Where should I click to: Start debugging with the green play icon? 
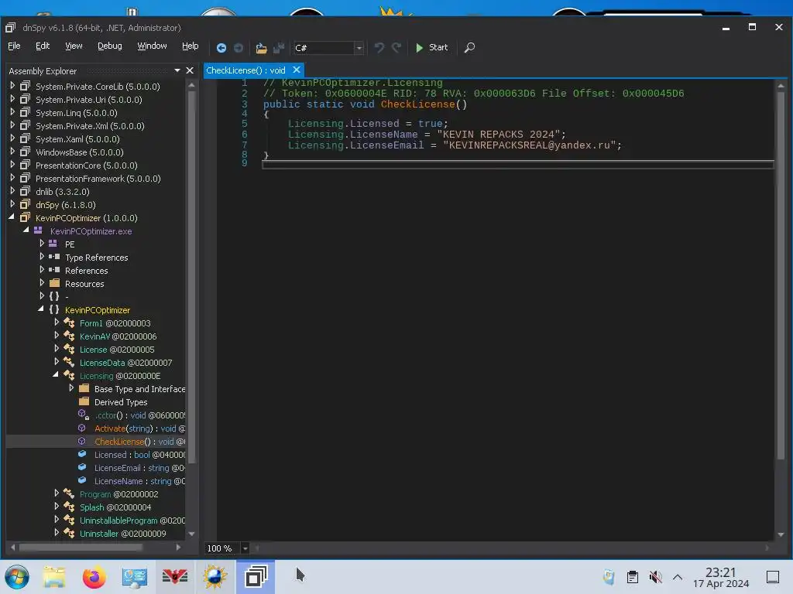(419, 47)
